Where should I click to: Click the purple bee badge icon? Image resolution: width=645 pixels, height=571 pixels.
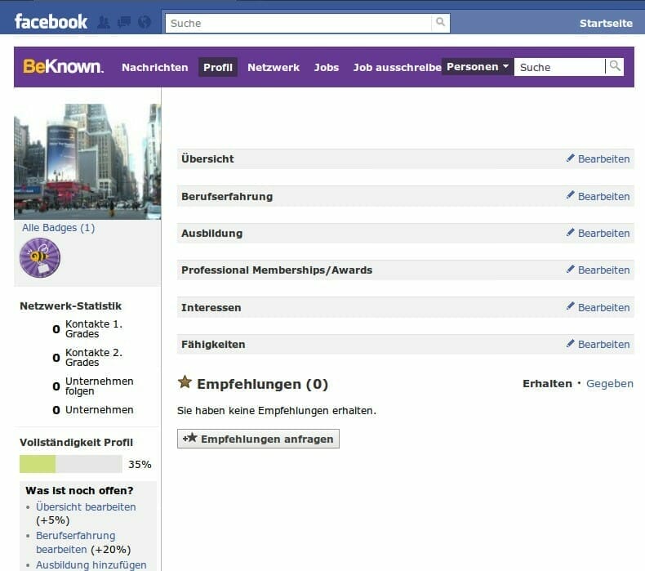tap(39, 257)
